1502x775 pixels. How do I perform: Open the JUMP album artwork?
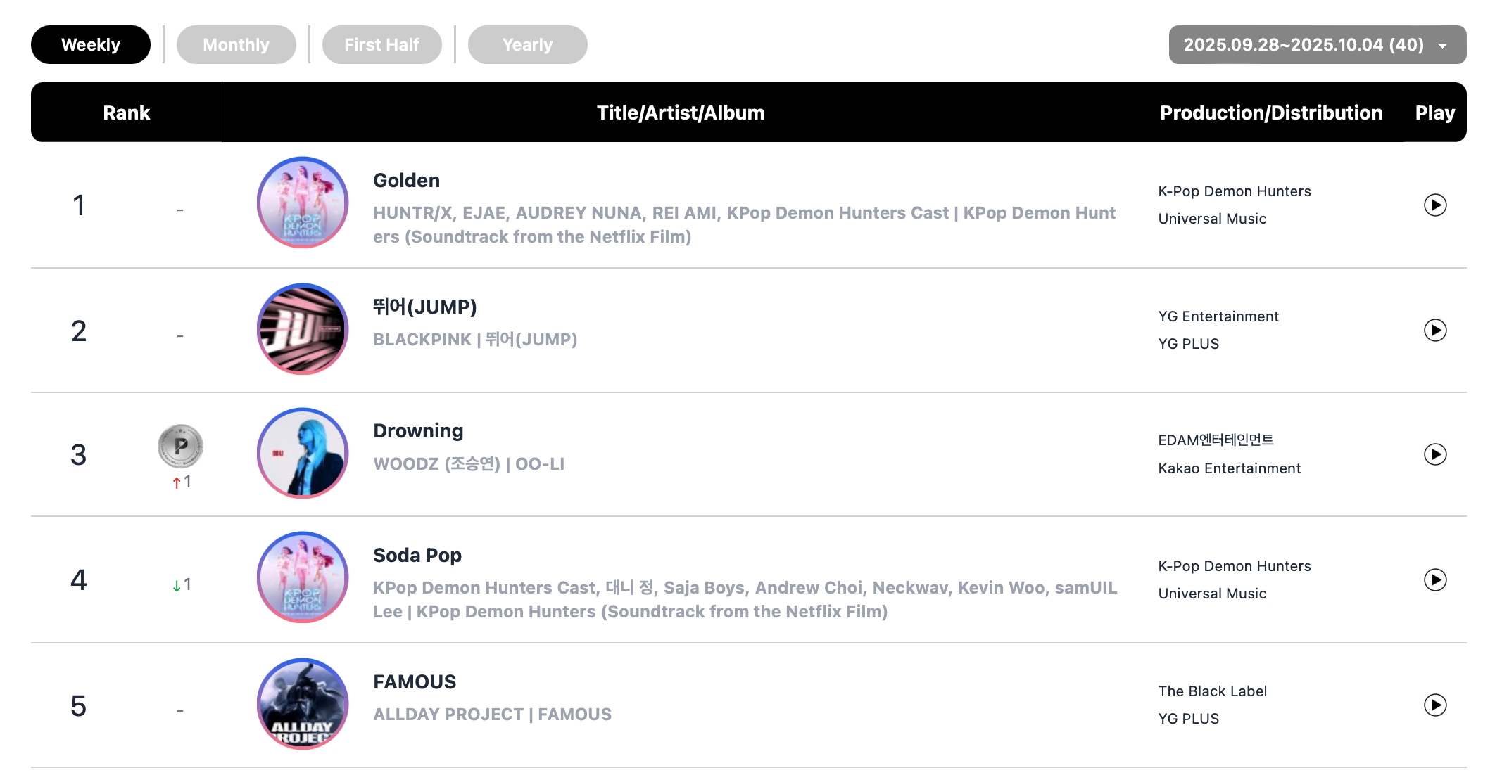click(x=303, y=328)
